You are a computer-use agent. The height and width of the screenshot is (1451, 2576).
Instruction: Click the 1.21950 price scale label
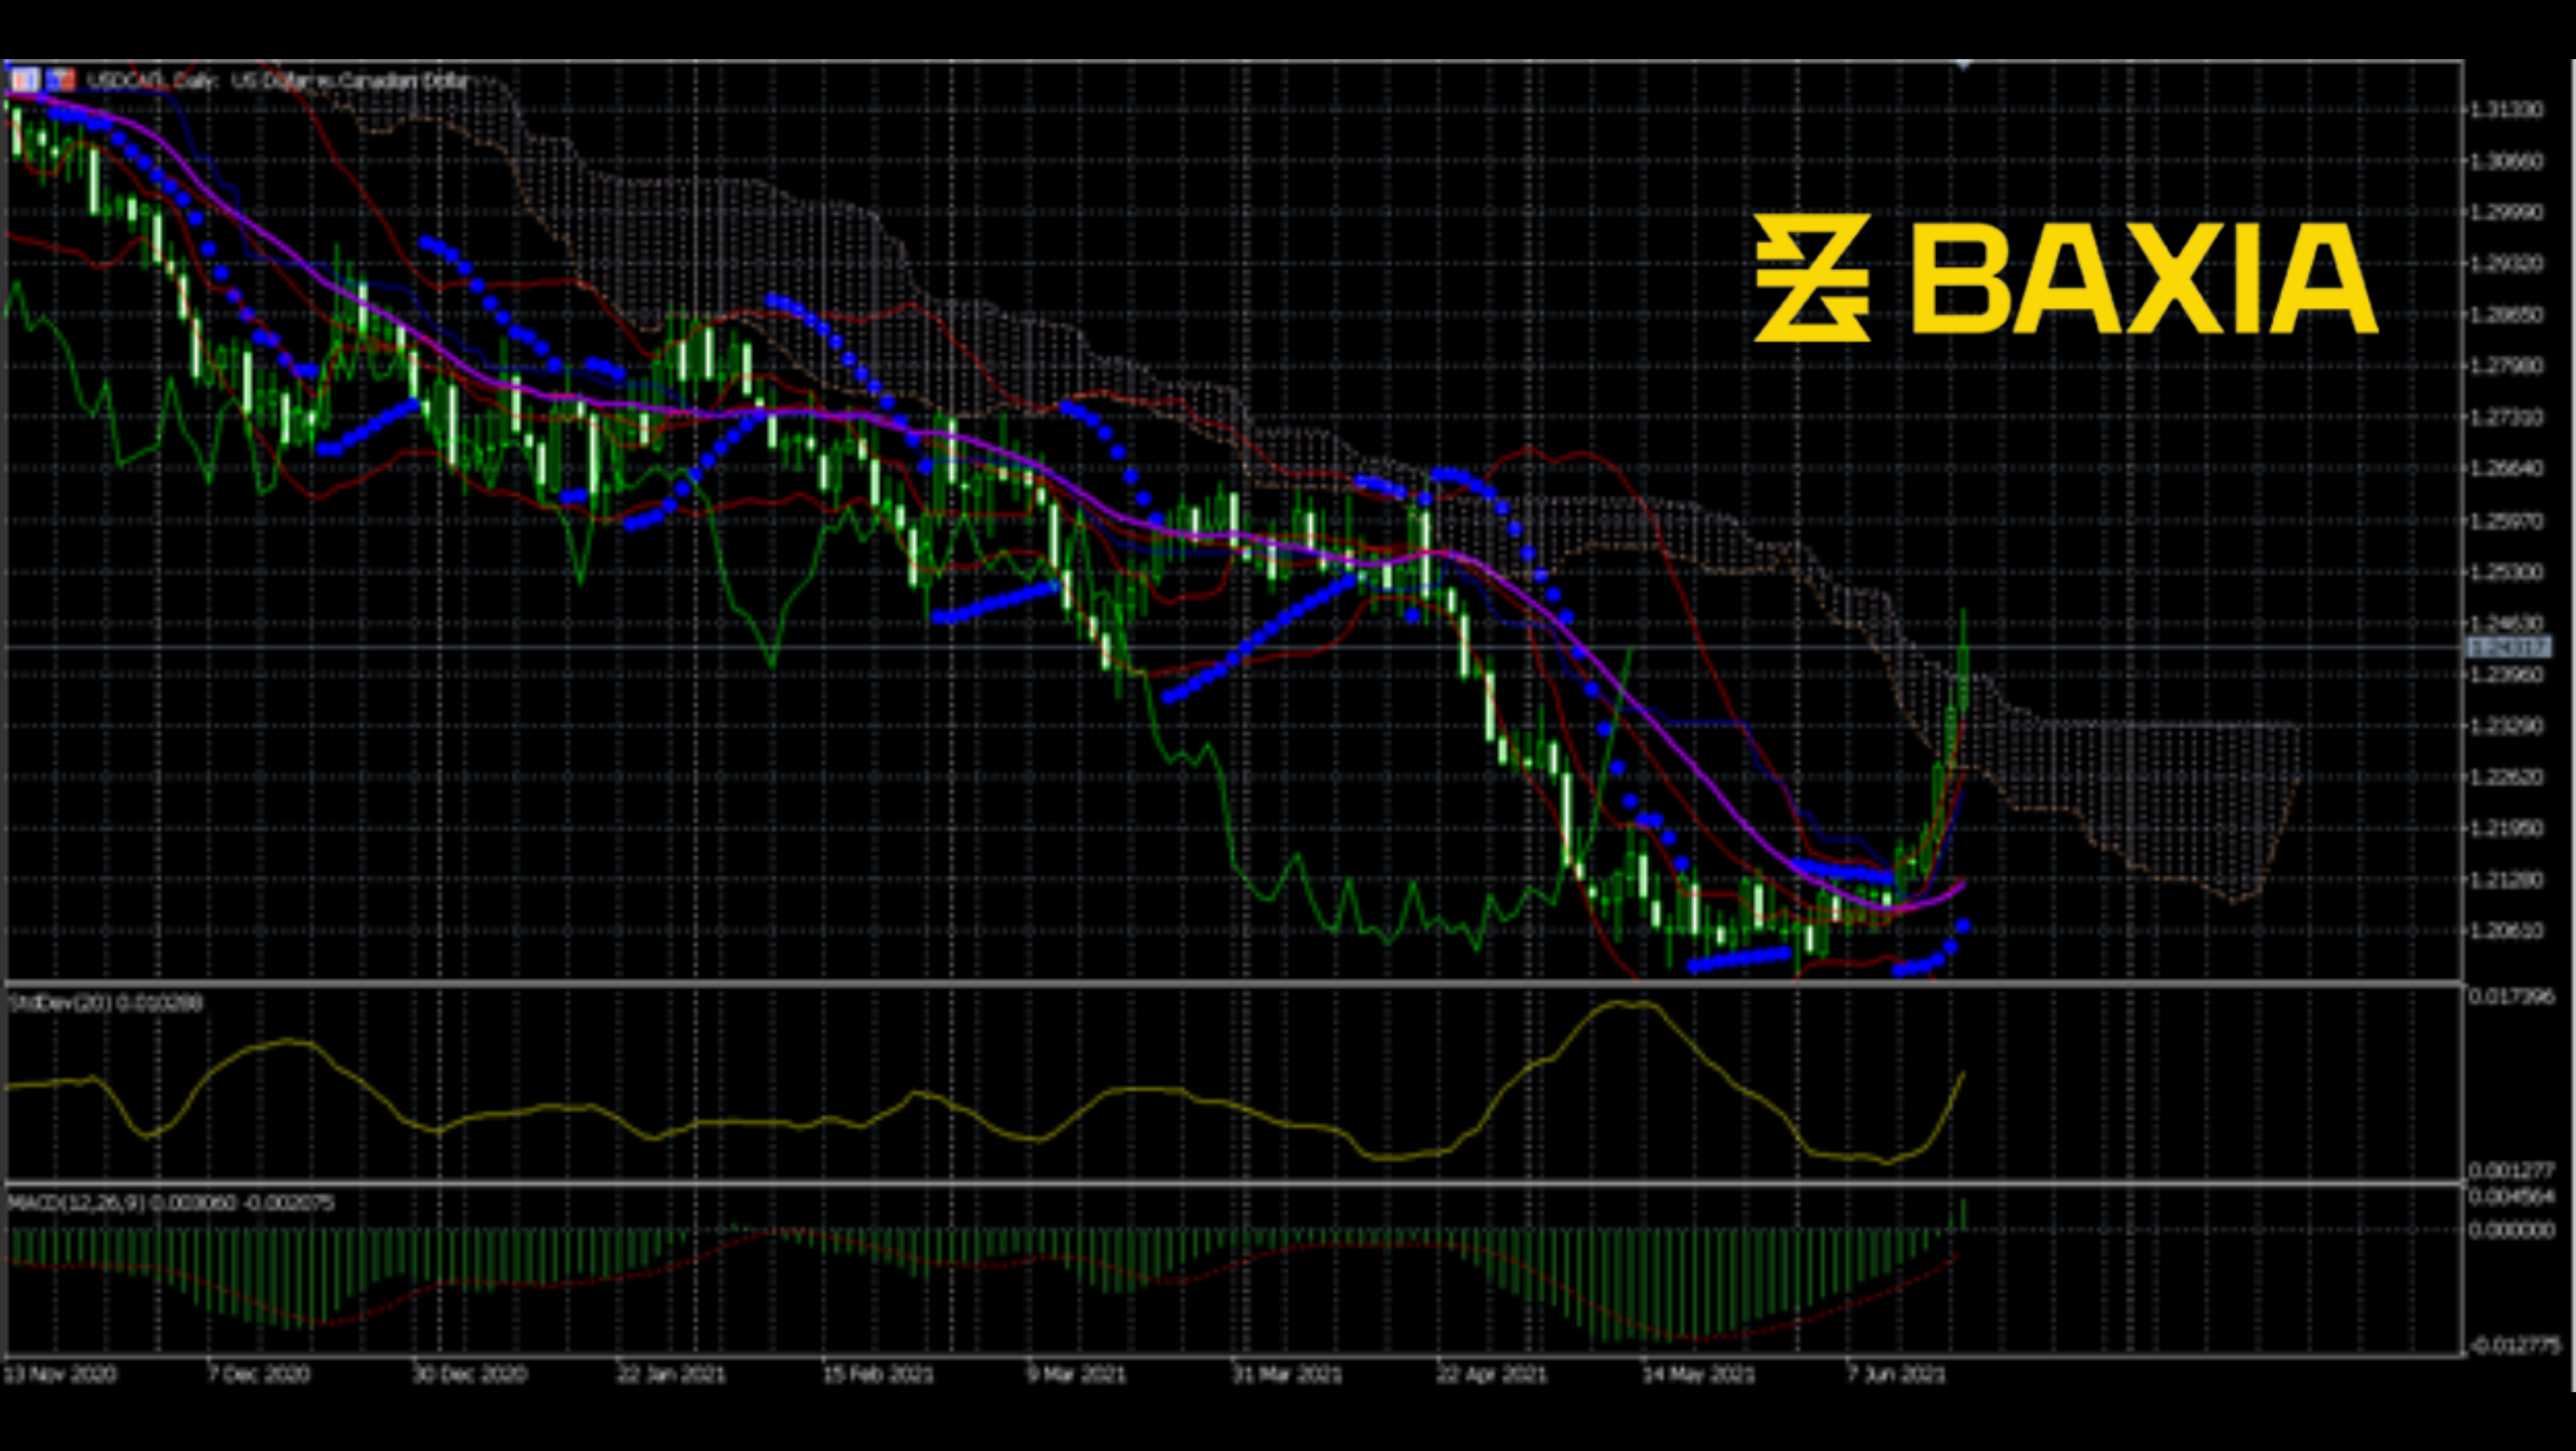coord(2506,828)
